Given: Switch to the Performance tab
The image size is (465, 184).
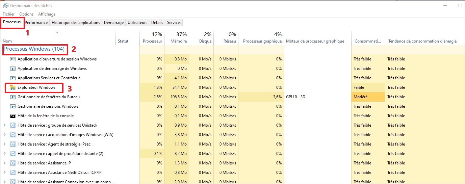Looking at the screenshot, I should [x=36, y=23].
